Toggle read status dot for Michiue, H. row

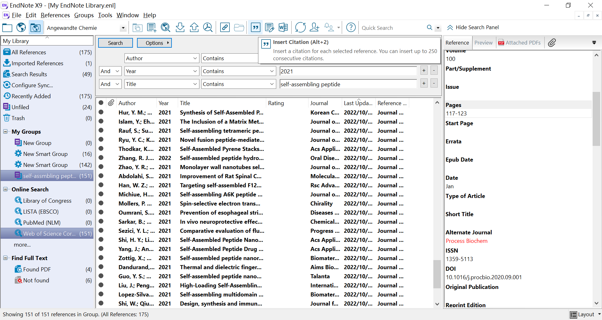[x=101, y=194]
